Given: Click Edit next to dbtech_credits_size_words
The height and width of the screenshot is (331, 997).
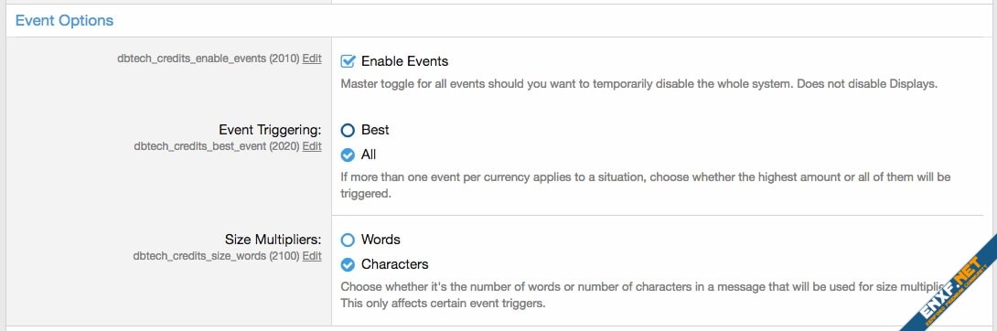Looking at the screenshot, I should [312, 256].
